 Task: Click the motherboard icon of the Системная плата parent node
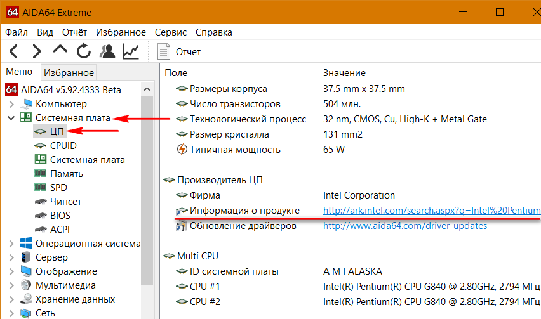(26, 117)
